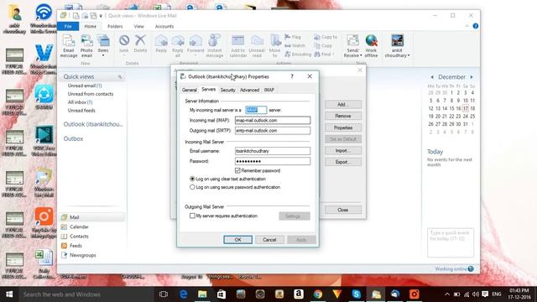Viewport: 537px width, 302px height.
Task: Go to next month in calendar
Action: click(x=472, y=77)
